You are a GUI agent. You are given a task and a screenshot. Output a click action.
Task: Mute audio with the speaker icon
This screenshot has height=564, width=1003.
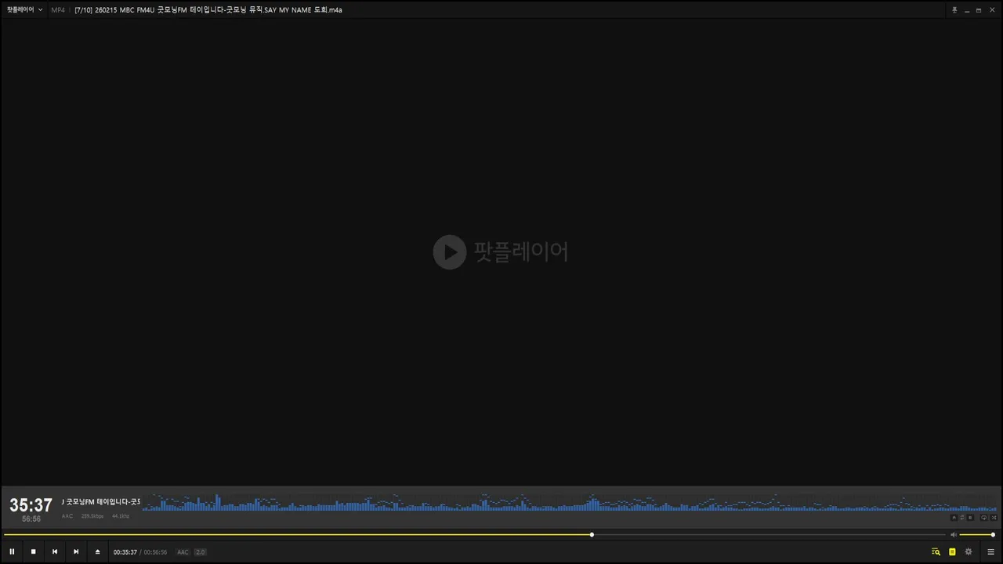pos(954,535)
